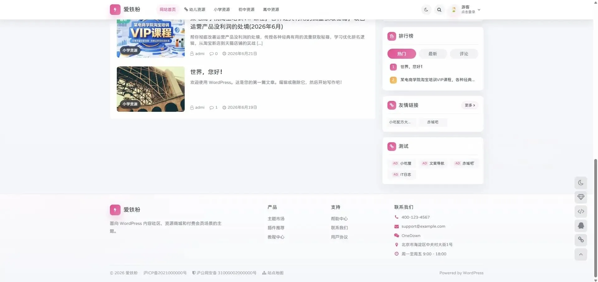Open 高中资源 navigation item

(271, 10)
